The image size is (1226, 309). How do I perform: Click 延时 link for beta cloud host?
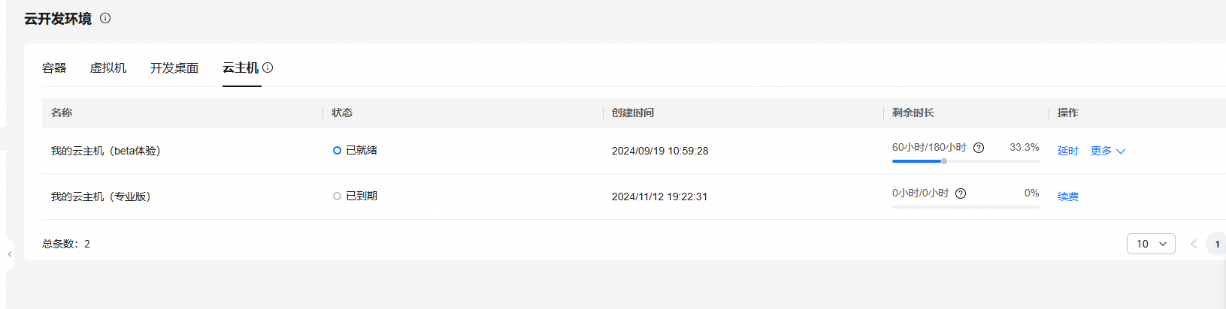[1068, 151]
